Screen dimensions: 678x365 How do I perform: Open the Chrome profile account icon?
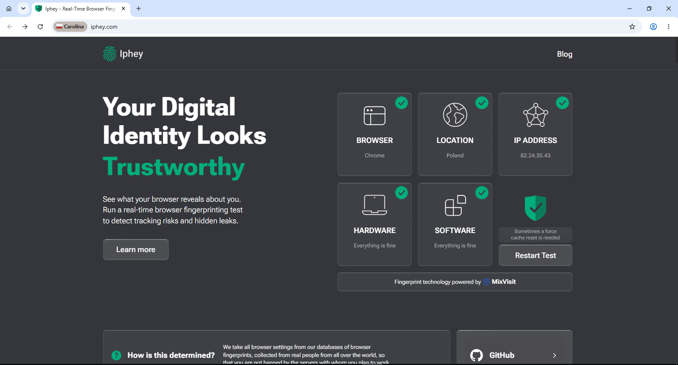pyautogui.click(x=653, y=27)
